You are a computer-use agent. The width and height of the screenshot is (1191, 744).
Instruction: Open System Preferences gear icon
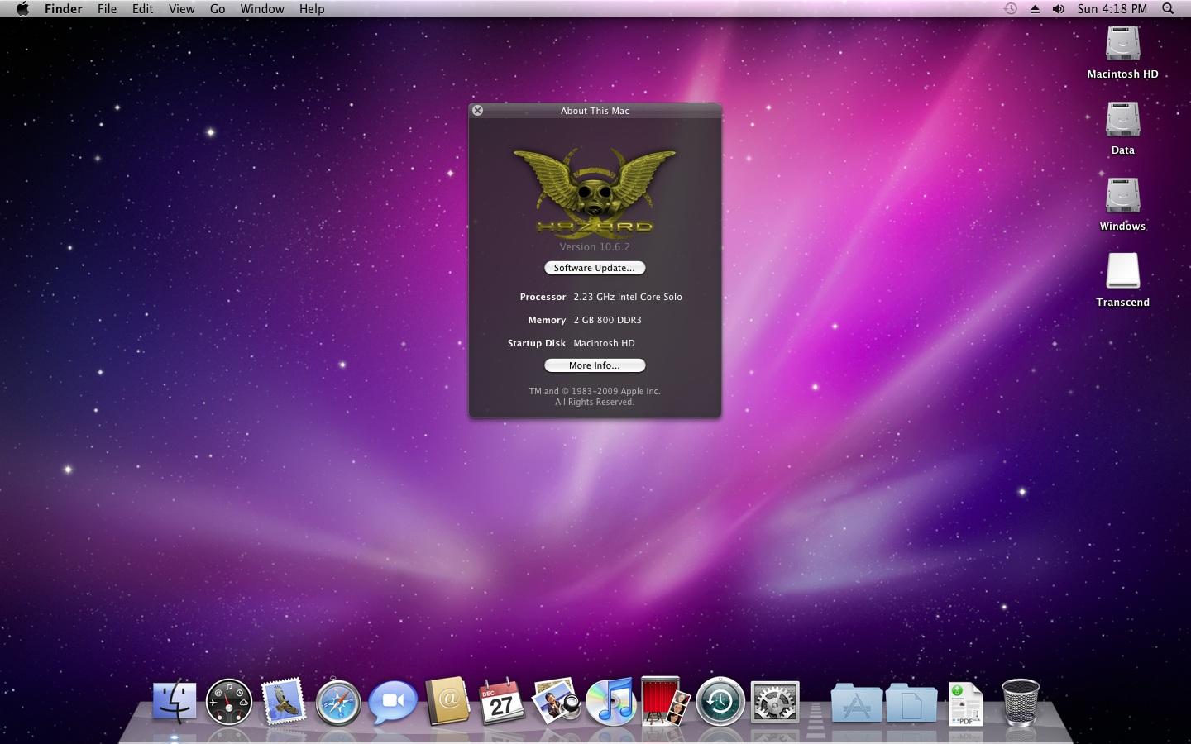tap(775, 702)
